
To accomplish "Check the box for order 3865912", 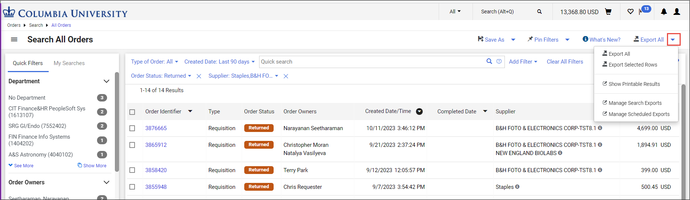I will click(132, 145).
